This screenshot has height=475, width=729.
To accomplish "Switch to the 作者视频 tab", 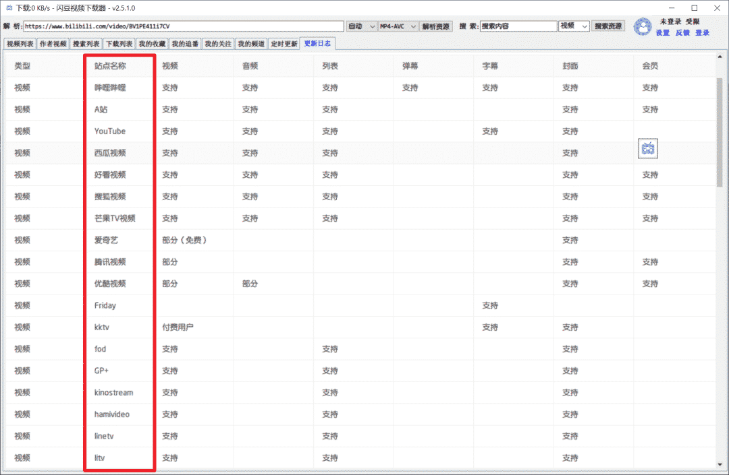I will [53, 44].
